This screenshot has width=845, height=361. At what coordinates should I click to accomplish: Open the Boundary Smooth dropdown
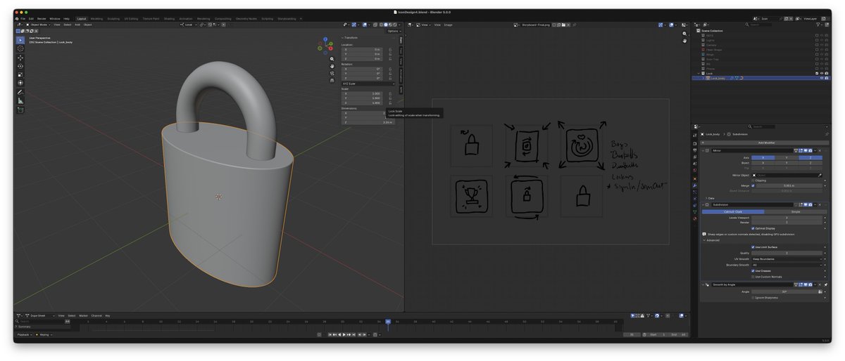[x=787, y=265]
